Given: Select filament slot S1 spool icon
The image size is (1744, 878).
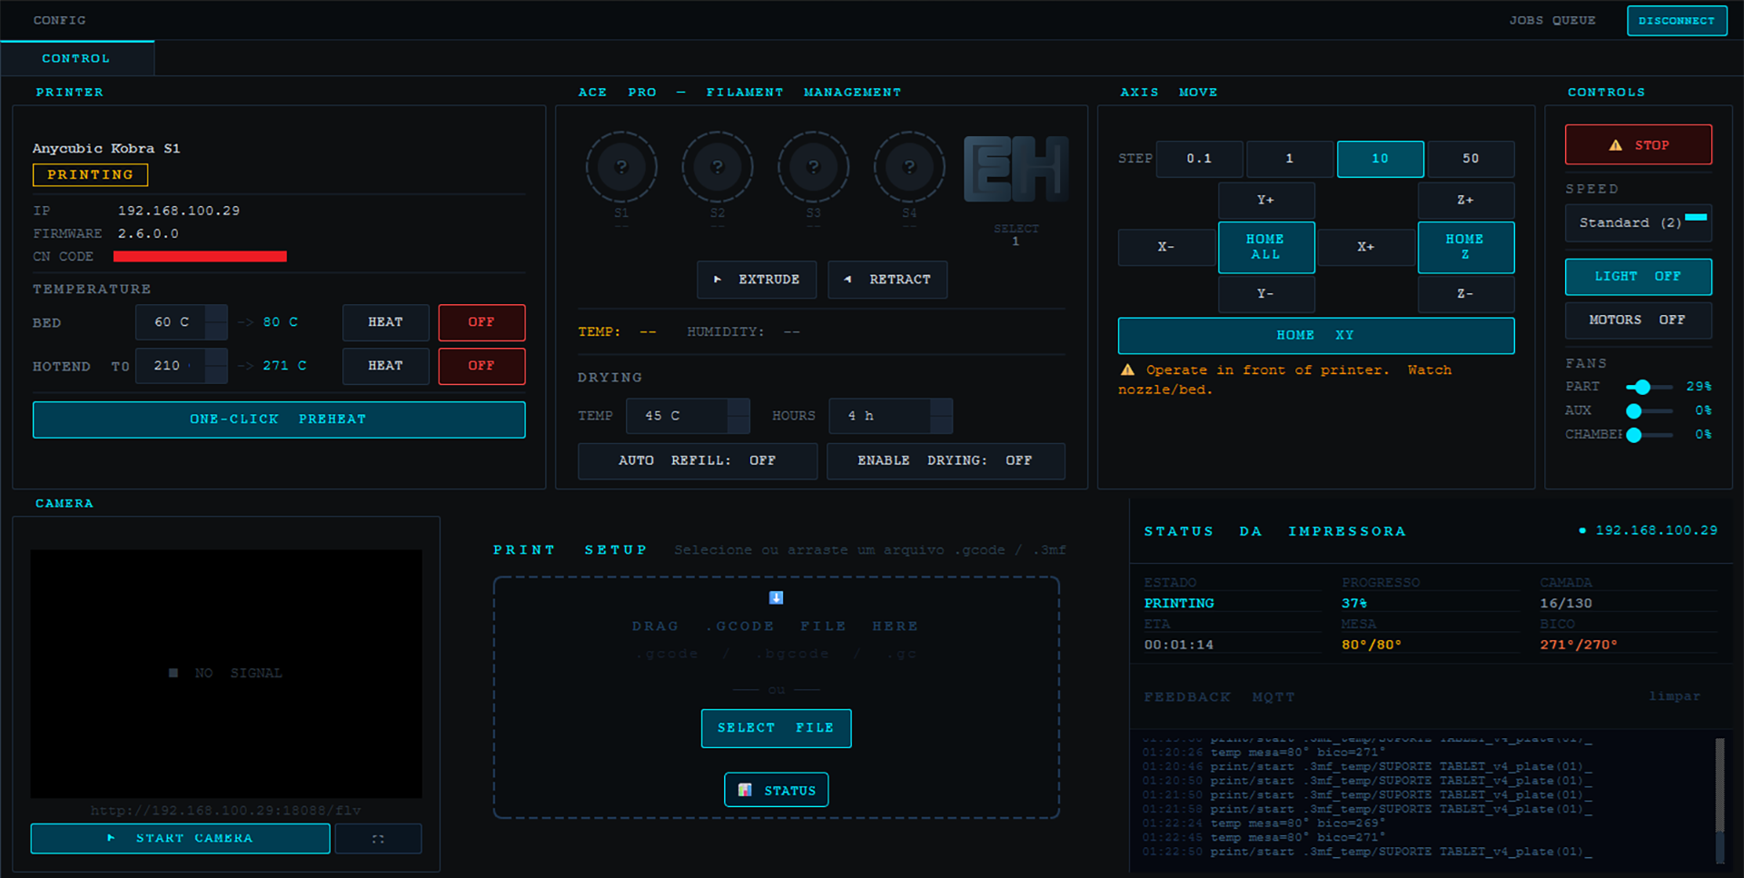Looking at the screenshot, I should (621, 167).
